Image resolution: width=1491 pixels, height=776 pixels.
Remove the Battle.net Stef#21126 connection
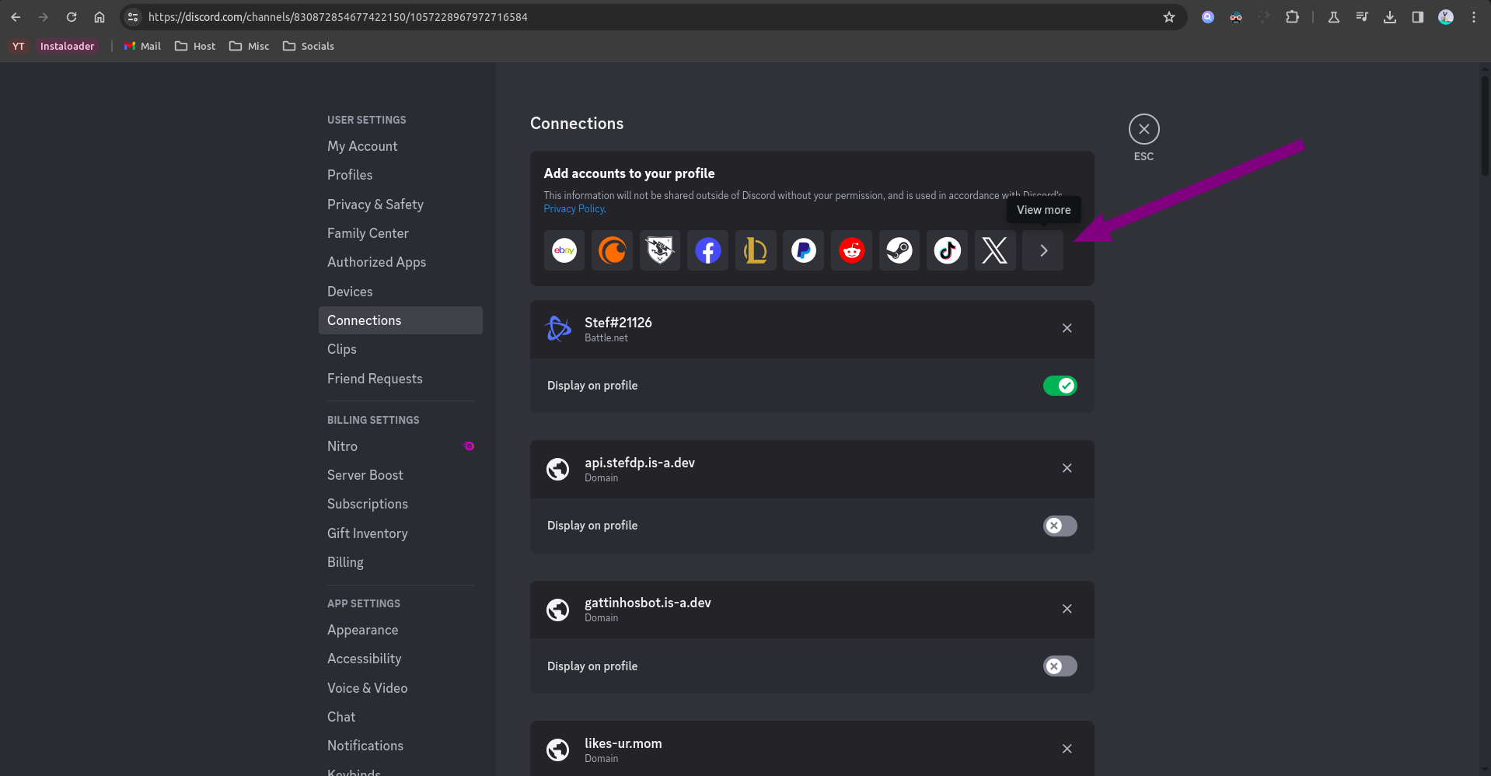point(1067,328)
